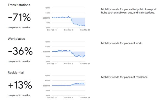Click the Transit stations trend chart line
The image size is (165, 101).
point(68,21)
